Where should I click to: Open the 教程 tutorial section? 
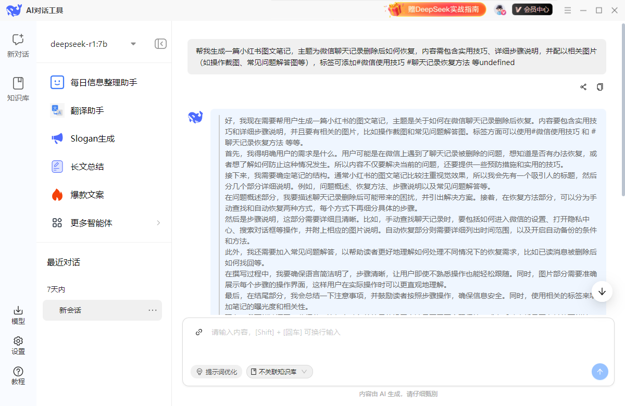[x=18, y=376]
